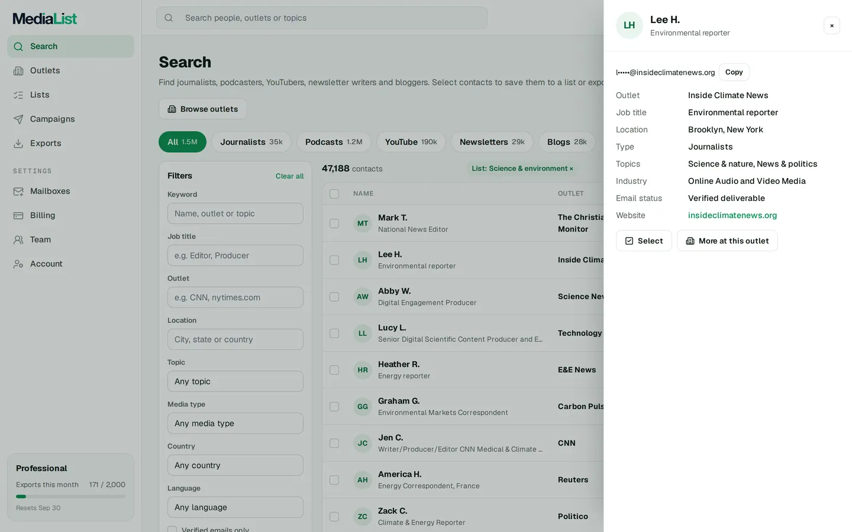
Task: Open the Any country dropdown
Action: point(235,465)
